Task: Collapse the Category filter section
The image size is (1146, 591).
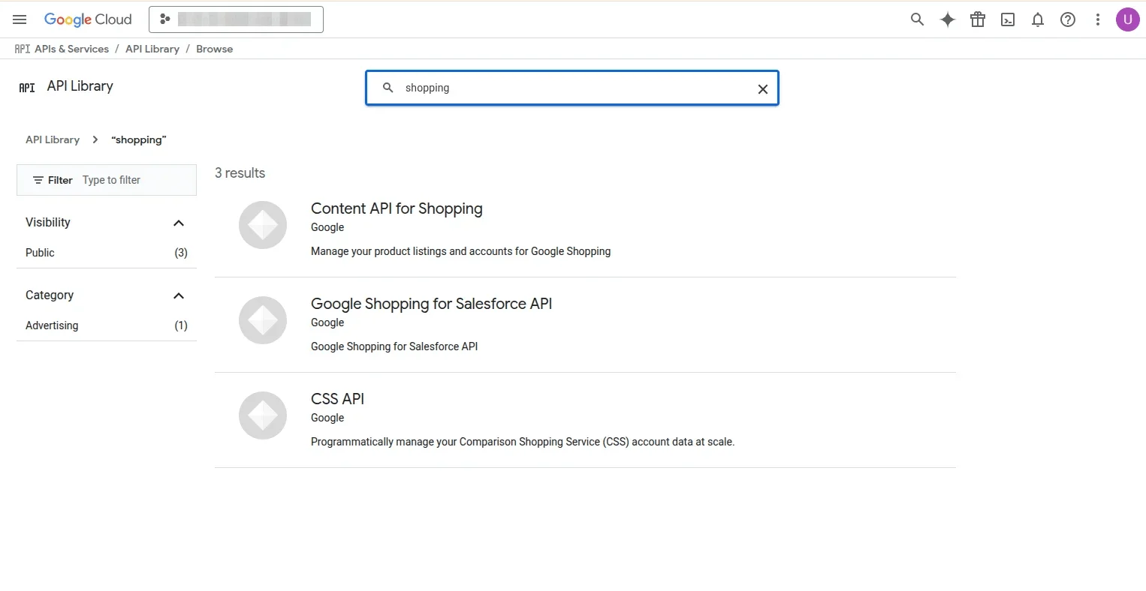Action: coord(179,295)
